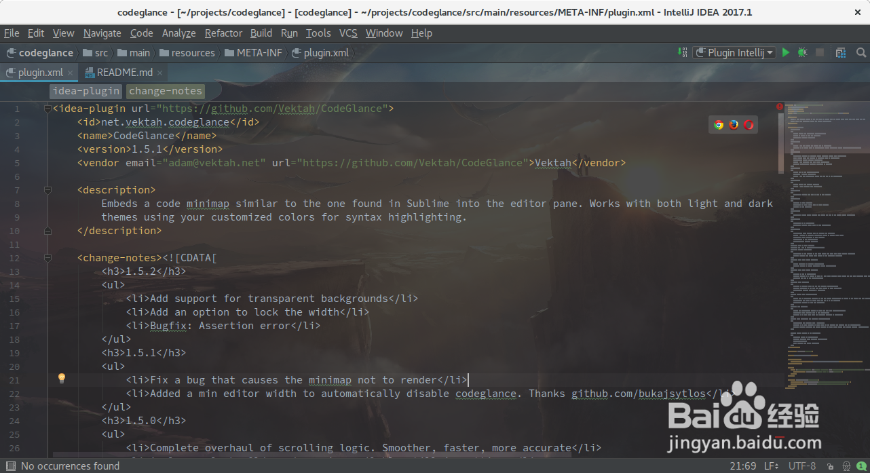
Task: Collapse the idea-plugin tag fold marker
Action: (48, 109)
